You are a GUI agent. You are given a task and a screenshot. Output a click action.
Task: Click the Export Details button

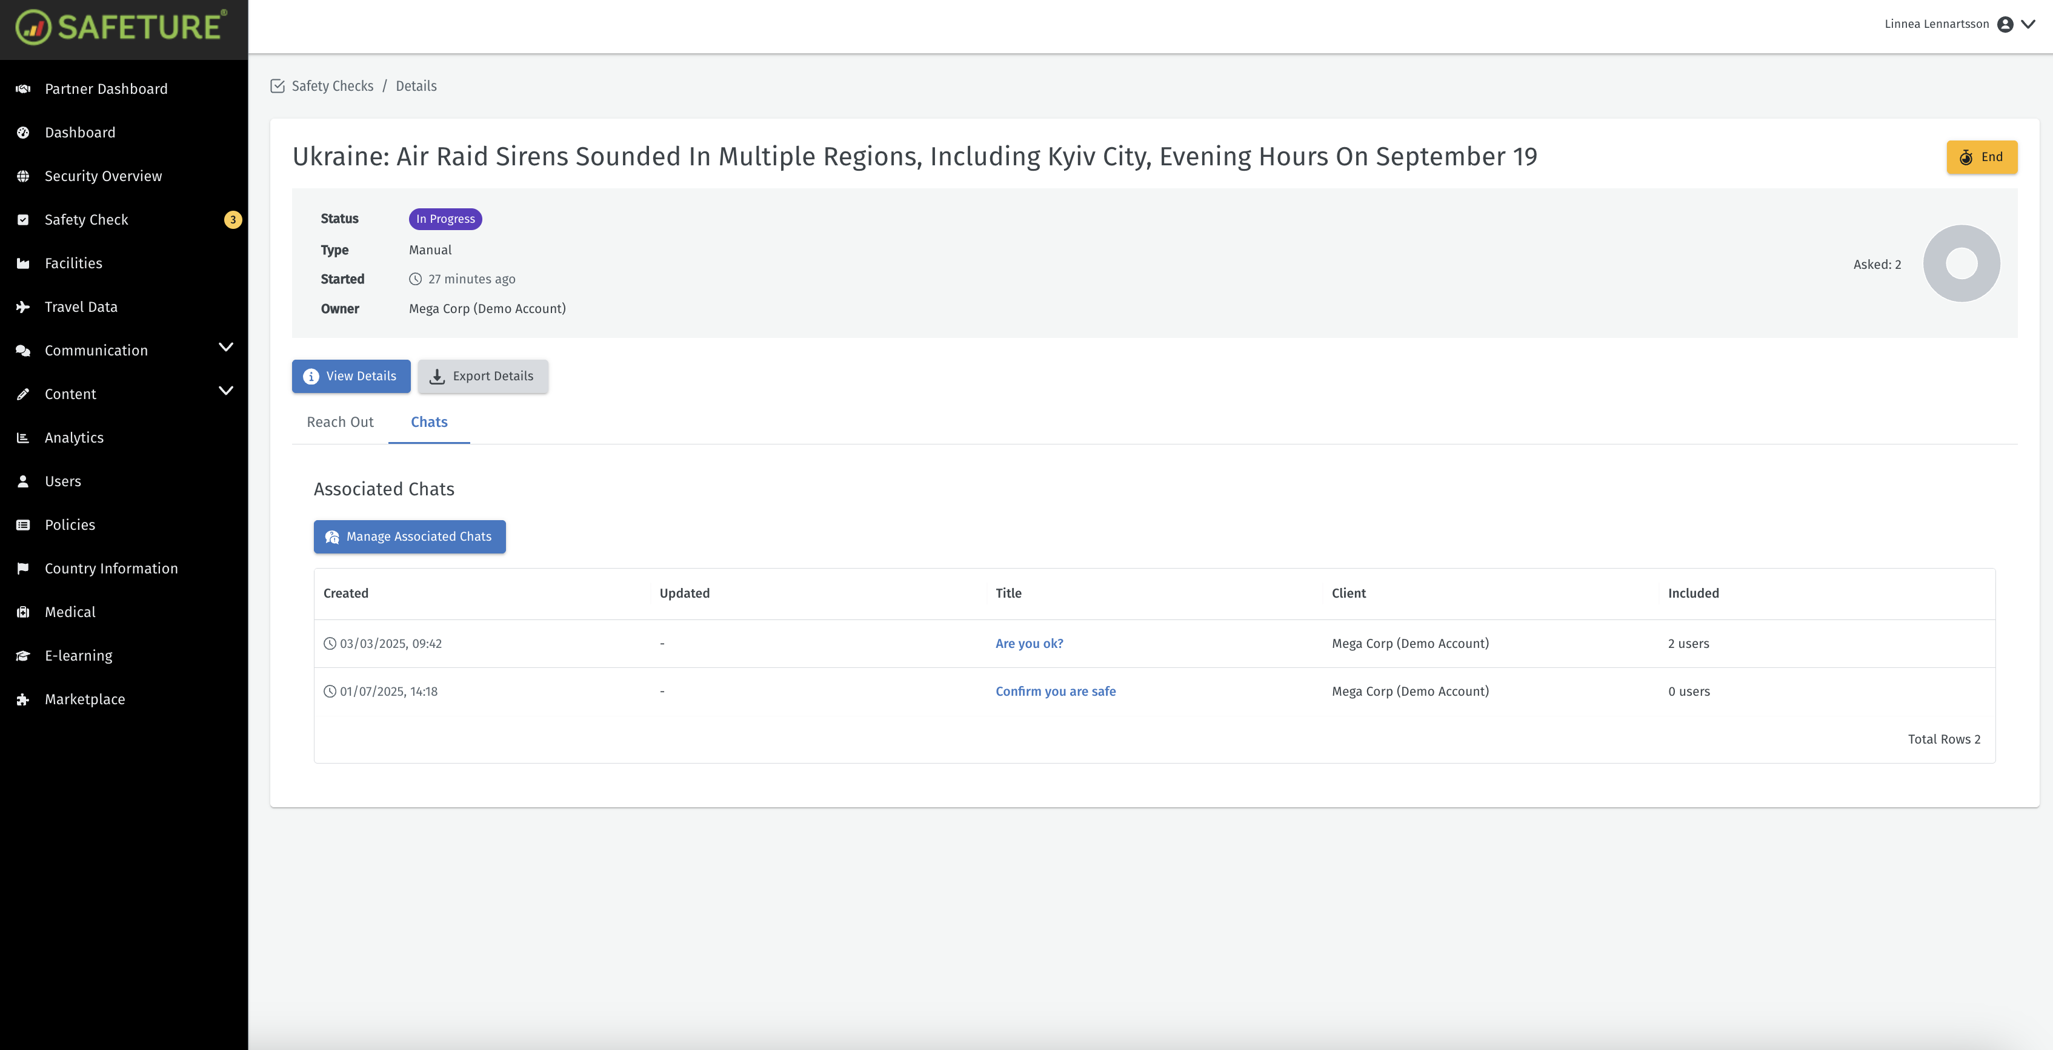[x=483, y=376]
